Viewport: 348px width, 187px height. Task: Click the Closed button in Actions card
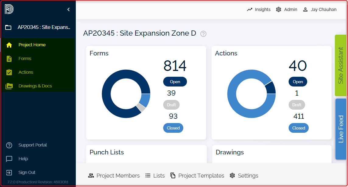(x=298, y=128)
